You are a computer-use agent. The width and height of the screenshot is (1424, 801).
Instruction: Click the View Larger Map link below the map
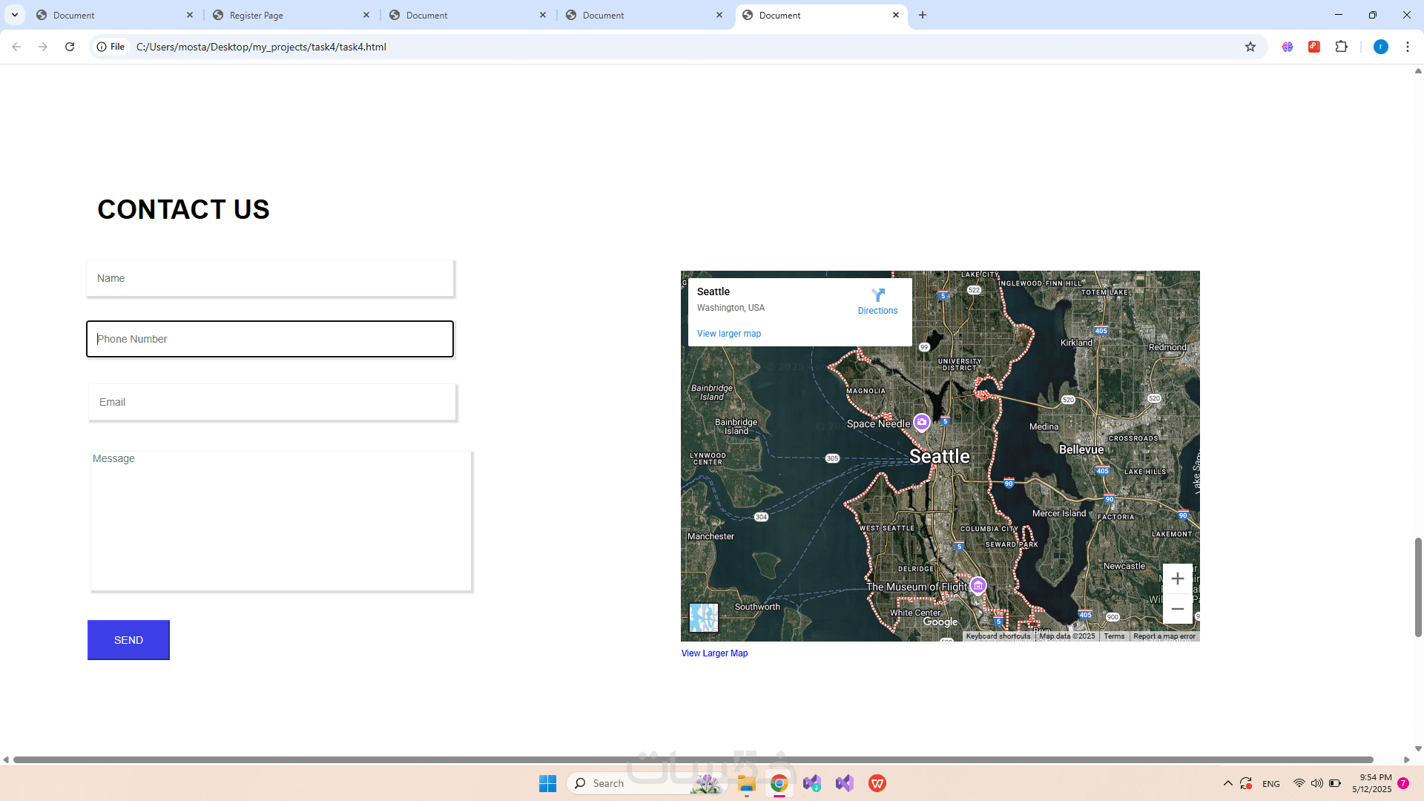coord(714,653)
